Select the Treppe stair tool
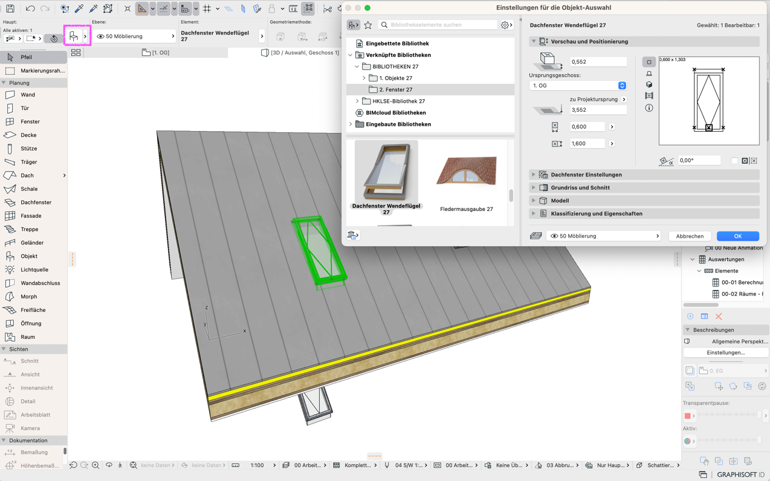 [x=33, y=229]
